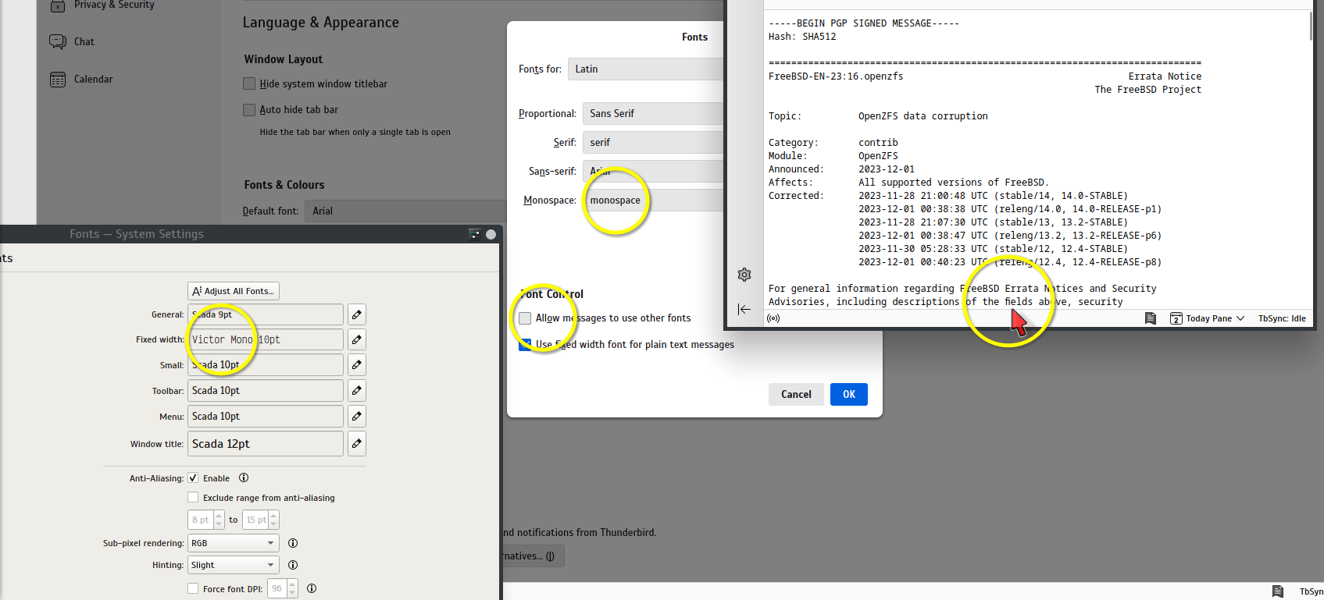Click the collapse spaces toolbar arrow icon
Image resolution: width=1324 pixels, height=600 pixels.
[744, 310]
